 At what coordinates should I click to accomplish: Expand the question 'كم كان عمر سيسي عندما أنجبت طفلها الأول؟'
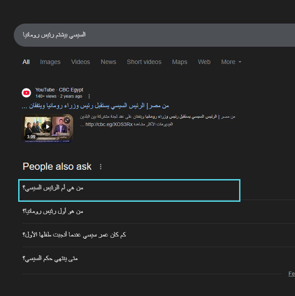pos(159,235)
